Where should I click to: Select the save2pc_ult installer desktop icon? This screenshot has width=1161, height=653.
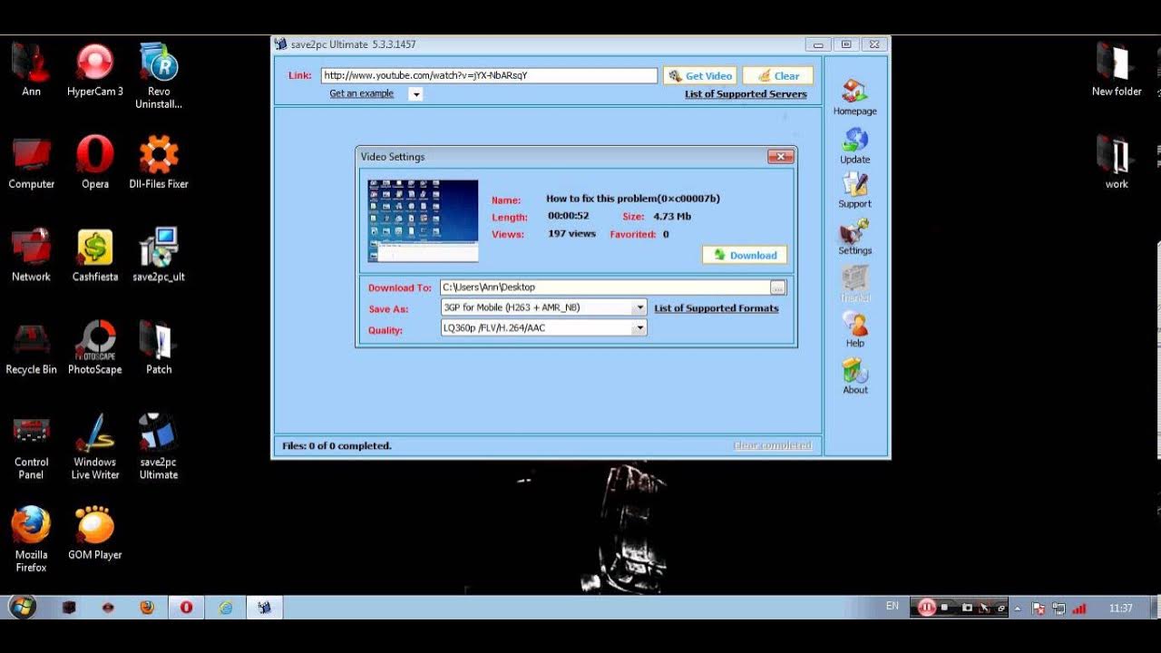(159, 255)
